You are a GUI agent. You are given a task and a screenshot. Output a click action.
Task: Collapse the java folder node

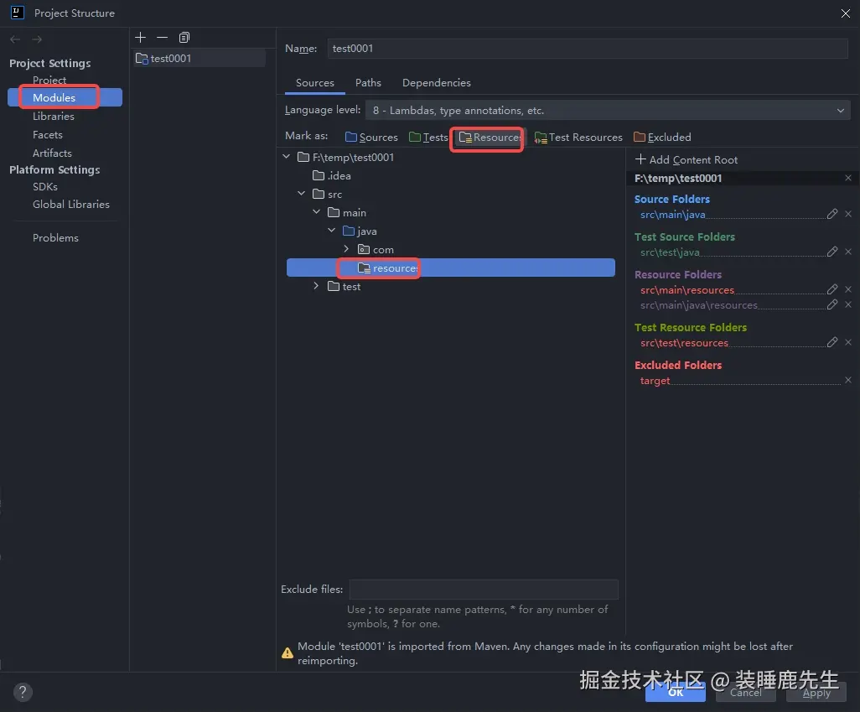point(331,231)
